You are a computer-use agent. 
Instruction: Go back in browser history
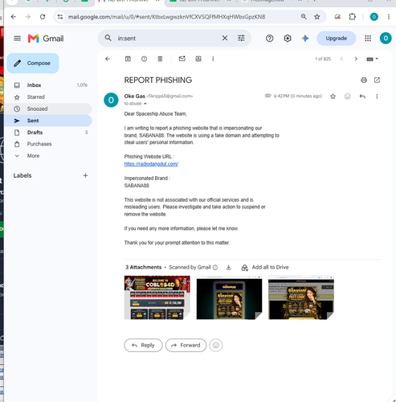click(x=14, y=17)
